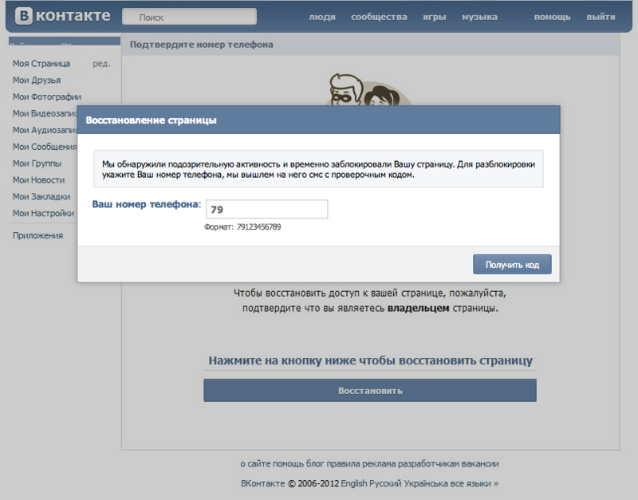The image size is (638, 500).
Task: Click the Восстановление страницы dialog title
Action: (x=151, y=120)
